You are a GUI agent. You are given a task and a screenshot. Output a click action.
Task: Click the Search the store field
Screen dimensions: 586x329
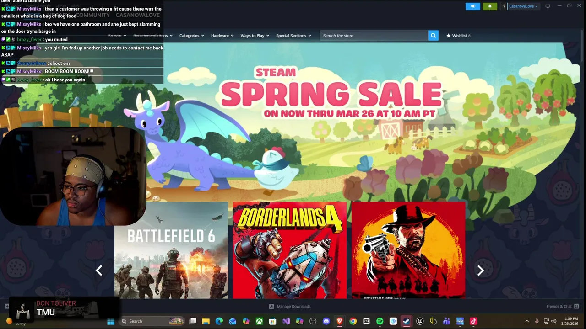374,35
